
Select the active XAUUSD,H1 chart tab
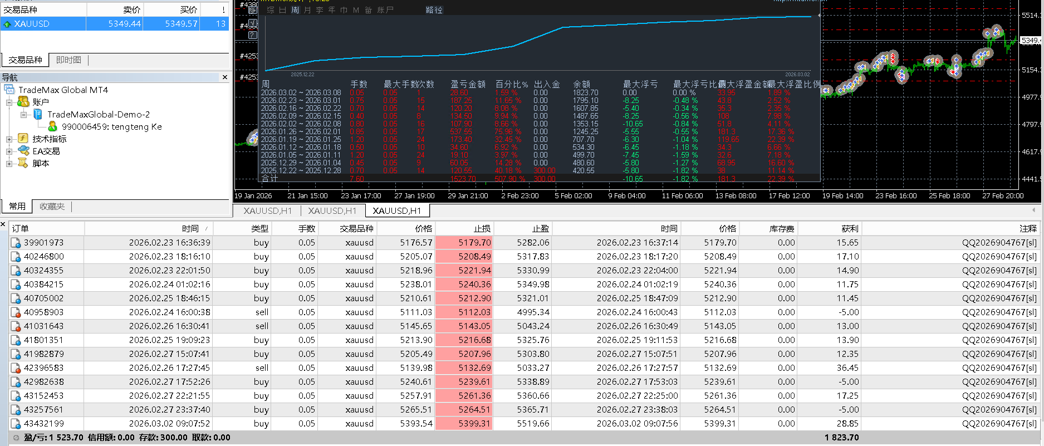[x=397, y=210]
